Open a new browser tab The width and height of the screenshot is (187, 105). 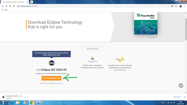[31, 2]
